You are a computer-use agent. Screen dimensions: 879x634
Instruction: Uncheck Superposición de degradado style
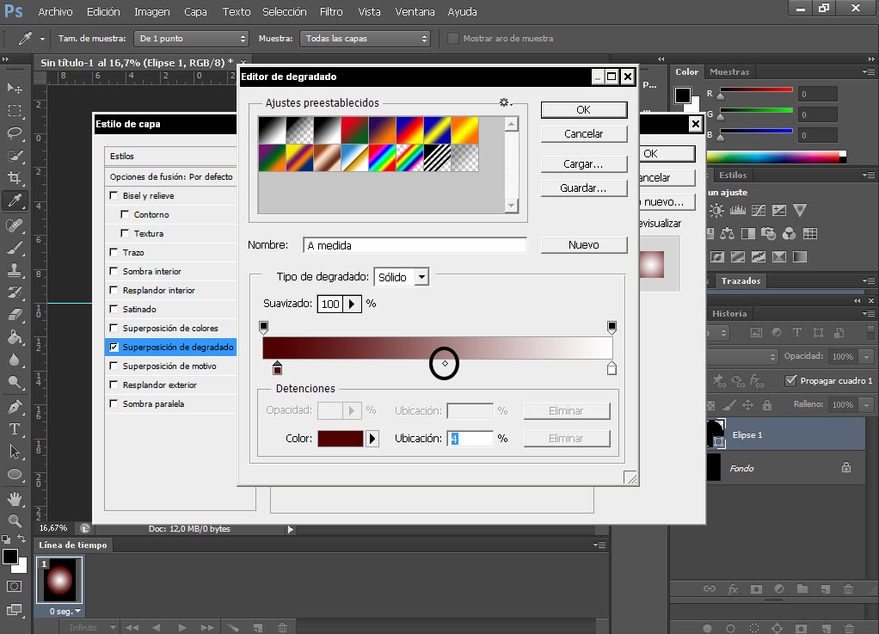(114, 348)
